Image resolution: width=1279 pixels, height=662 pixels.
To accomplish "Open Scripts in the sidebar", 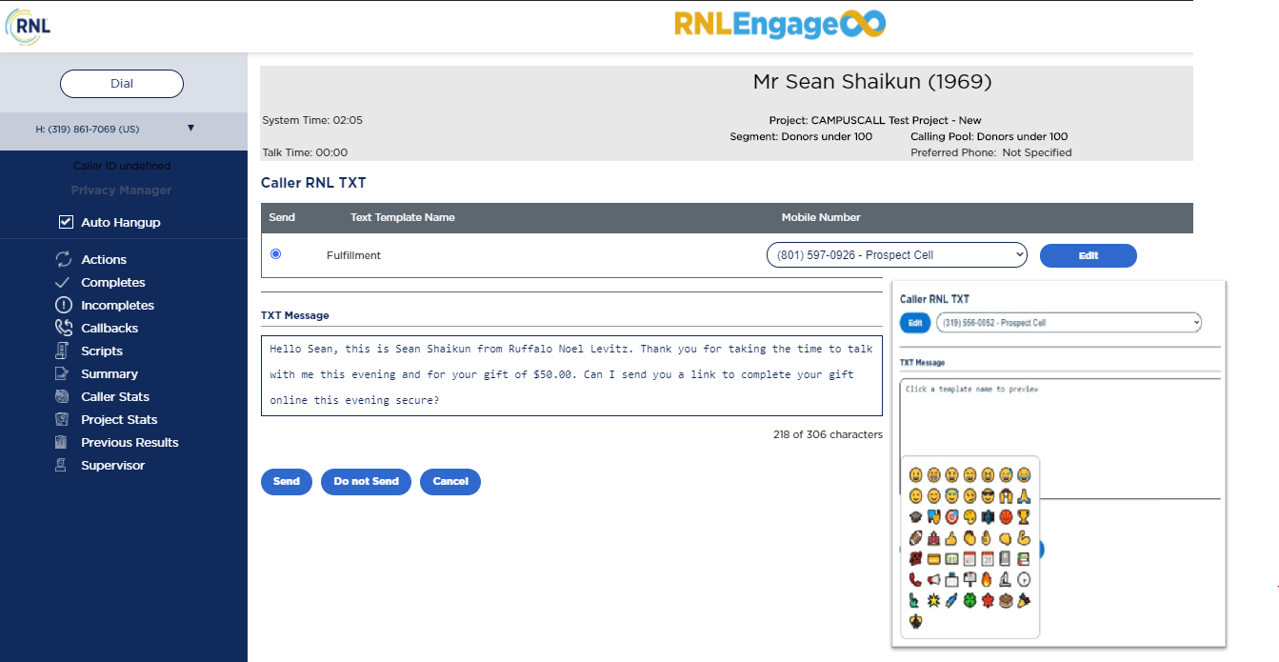I will pyautogui.click(x=102, y=351).
